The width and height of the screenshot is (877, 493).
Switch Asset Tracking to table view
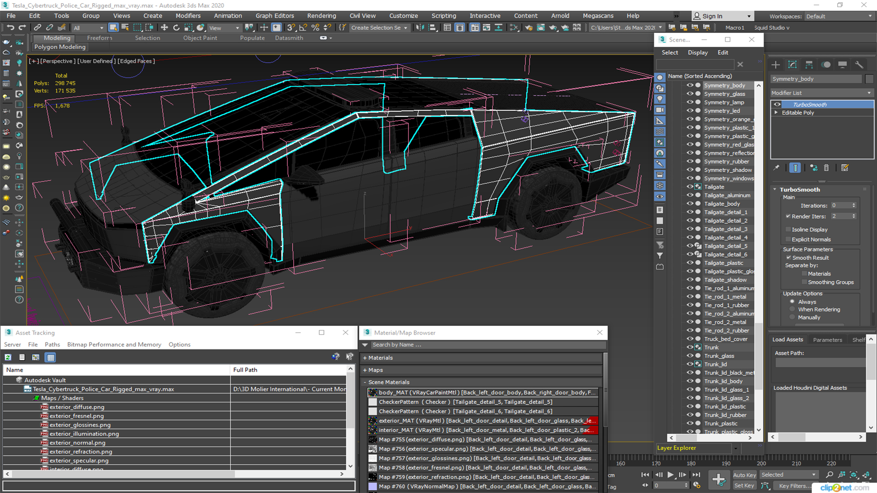(x=51, y=357)
